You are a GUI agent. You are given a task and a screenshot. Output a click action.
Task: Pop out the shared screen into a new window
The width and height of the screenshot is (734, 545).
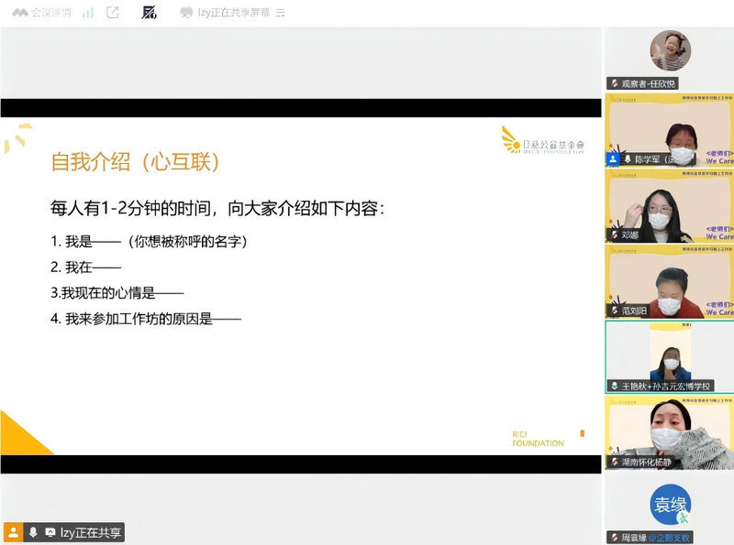[113, 11]
